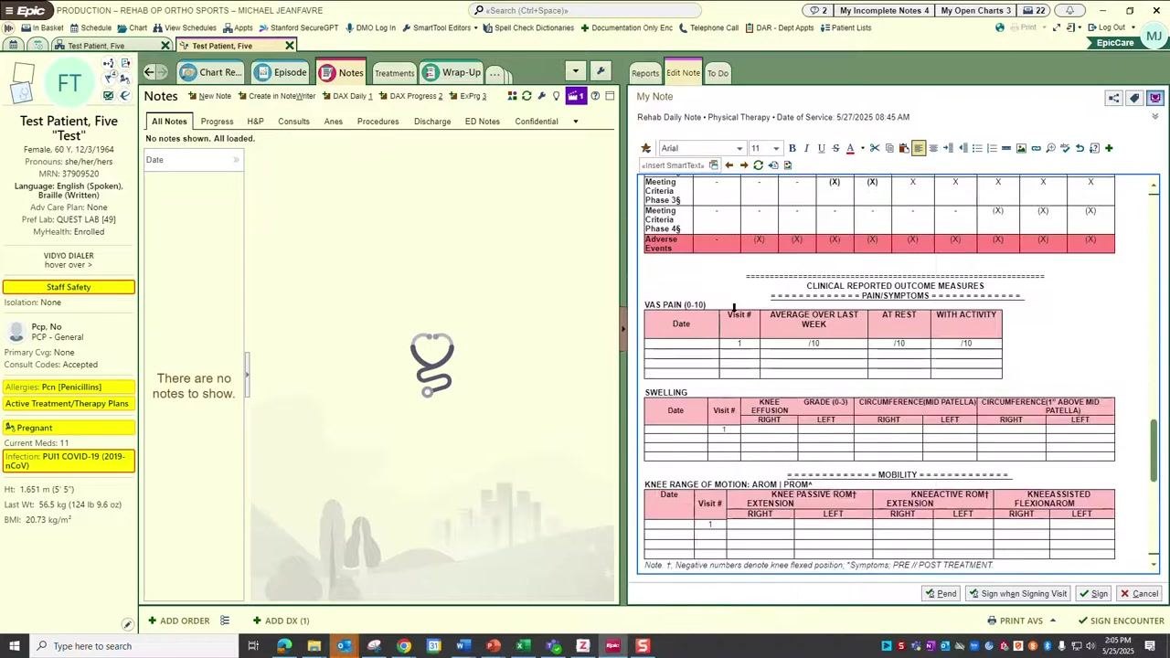This screenshot has width=1170, height=658.
Task: Toggle bold formatting in the note editor
Action: 792,148
